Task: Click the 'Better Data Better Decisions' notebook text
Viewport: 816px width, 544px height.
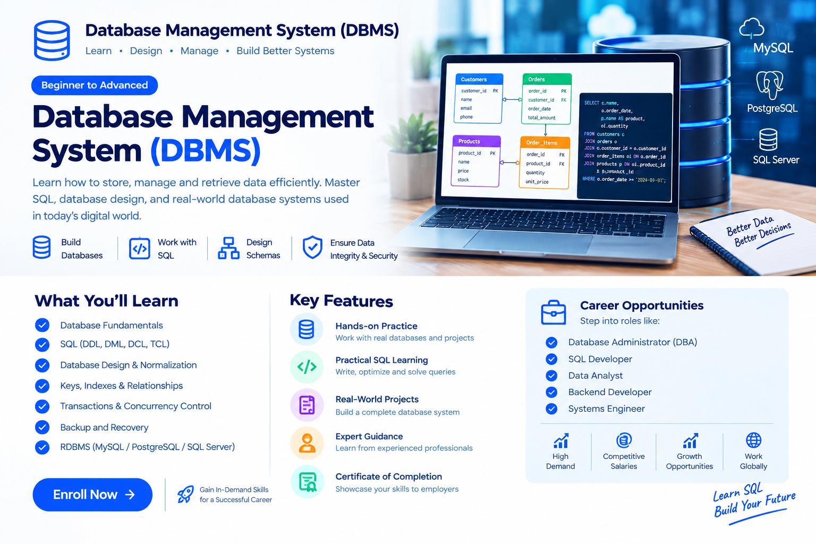Action: click(x=759, y=231)
